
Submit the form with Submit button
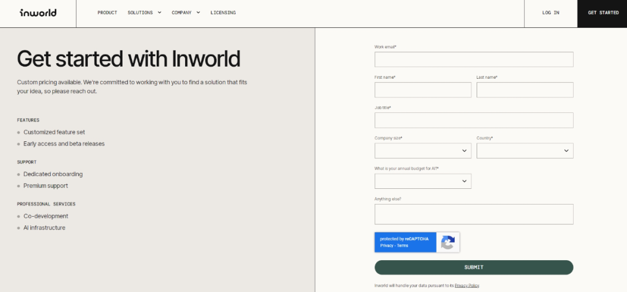(x=474, y=267)
